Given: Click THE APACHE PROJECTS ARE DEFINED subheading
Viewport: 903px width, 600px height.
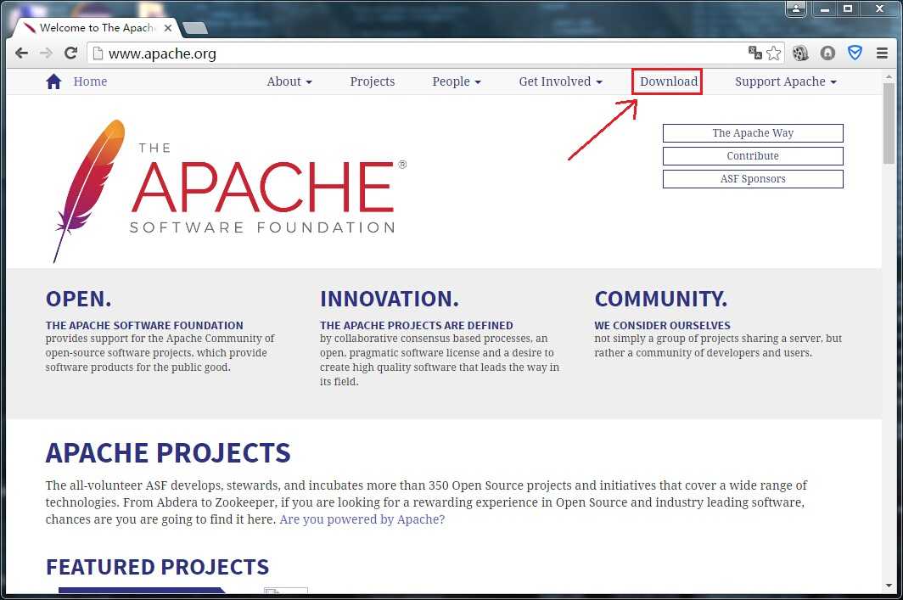Looking at the screenshot, I should (x=417, y=325).
